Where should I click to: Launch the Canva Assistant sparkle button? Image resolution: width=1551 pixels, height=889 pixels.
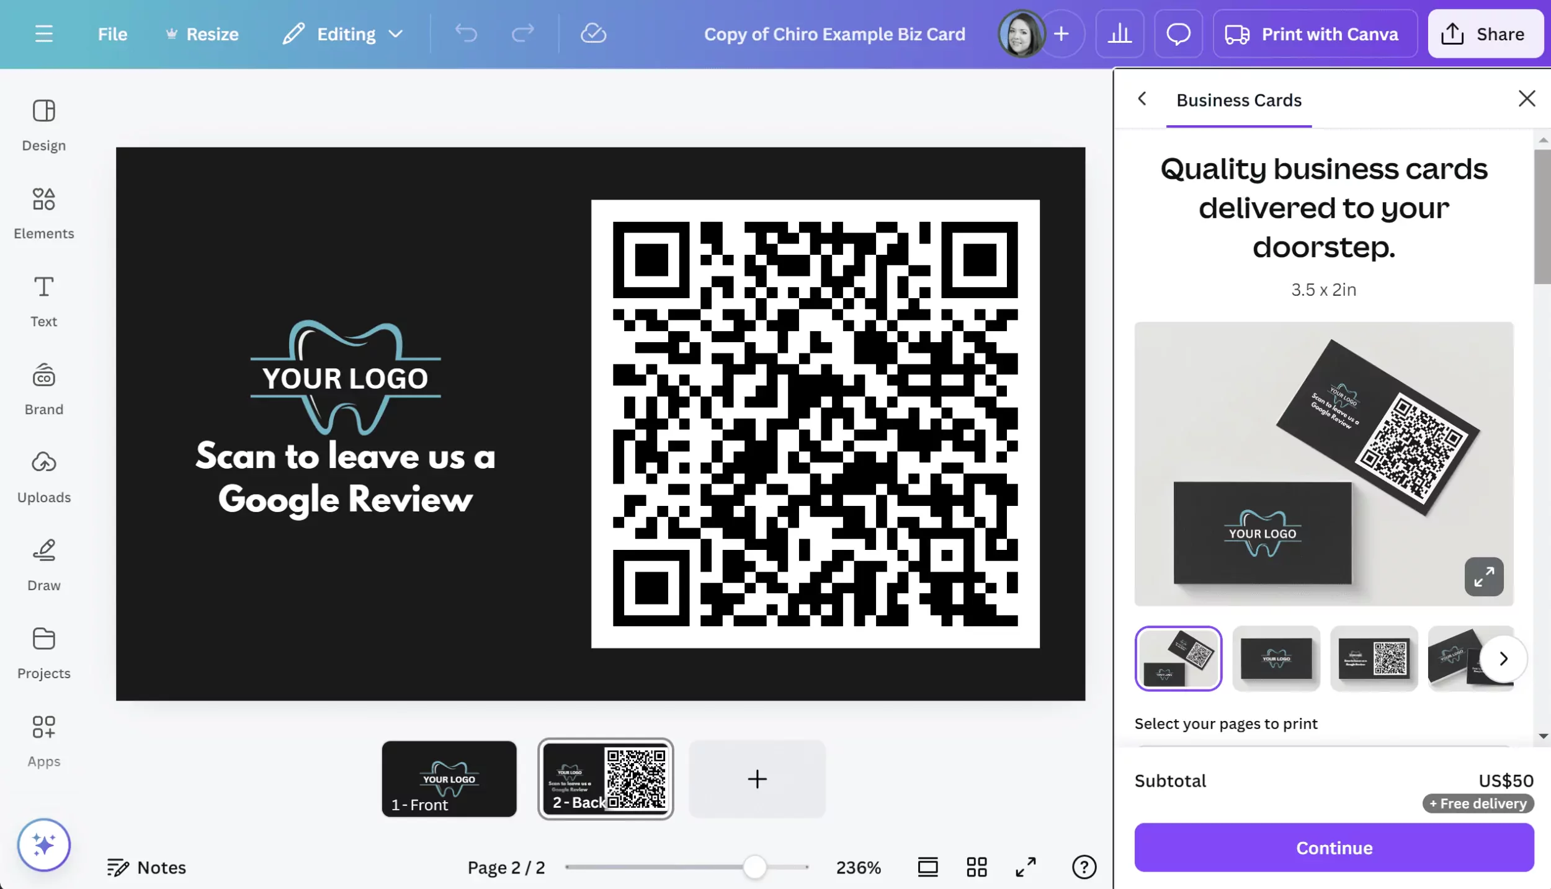pyautogui.click(x=43, y=844)
